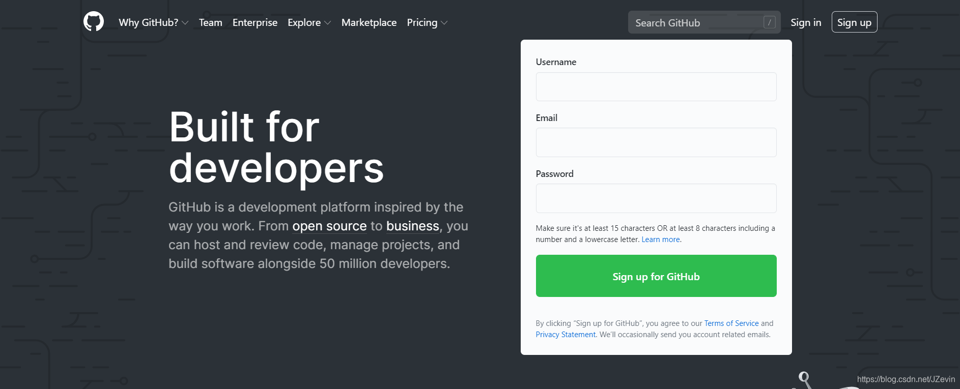
Task: Click the Email input field
Action: (656, 142)
